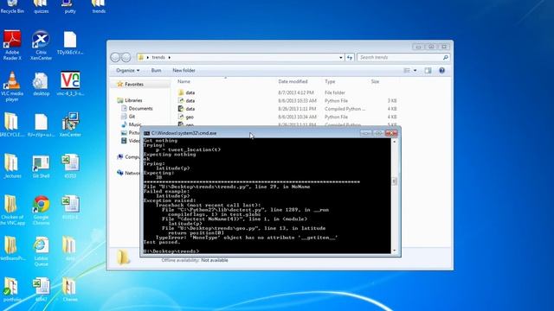Open the _lectures folder icon
Screen dimensions: 554x311
tap(12, 166)
